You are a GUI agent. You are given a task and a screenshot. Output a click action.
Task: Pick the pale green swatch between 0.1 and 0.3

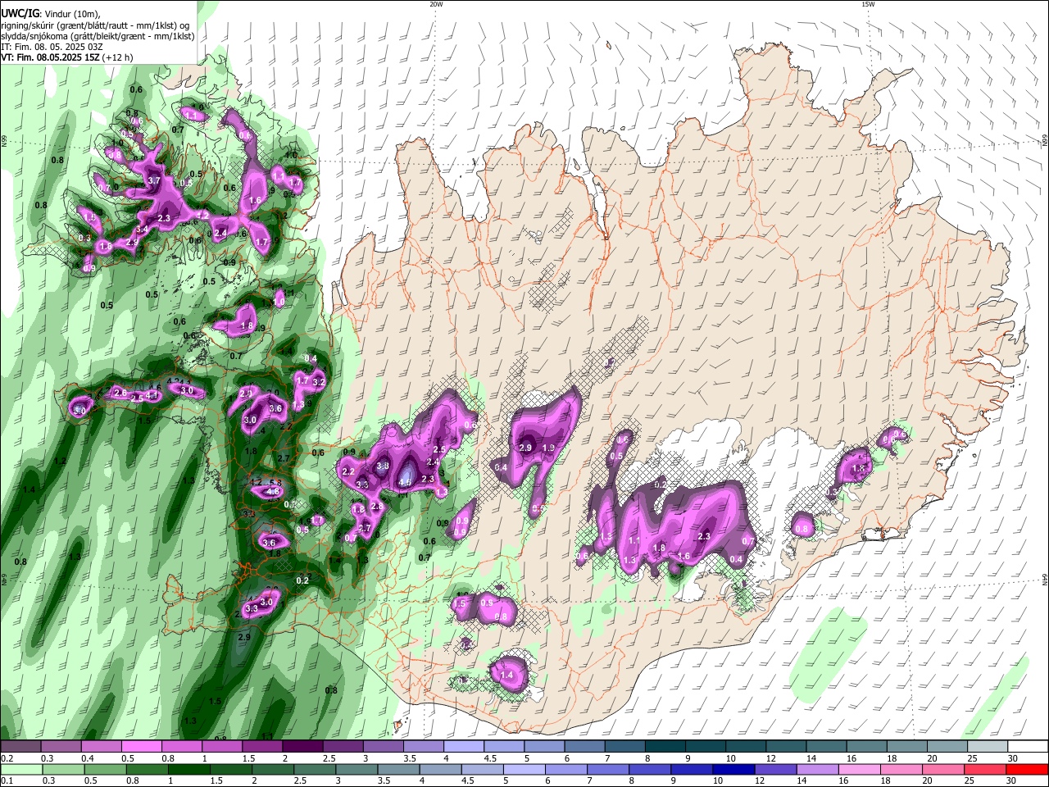click(x=20, y=770)
